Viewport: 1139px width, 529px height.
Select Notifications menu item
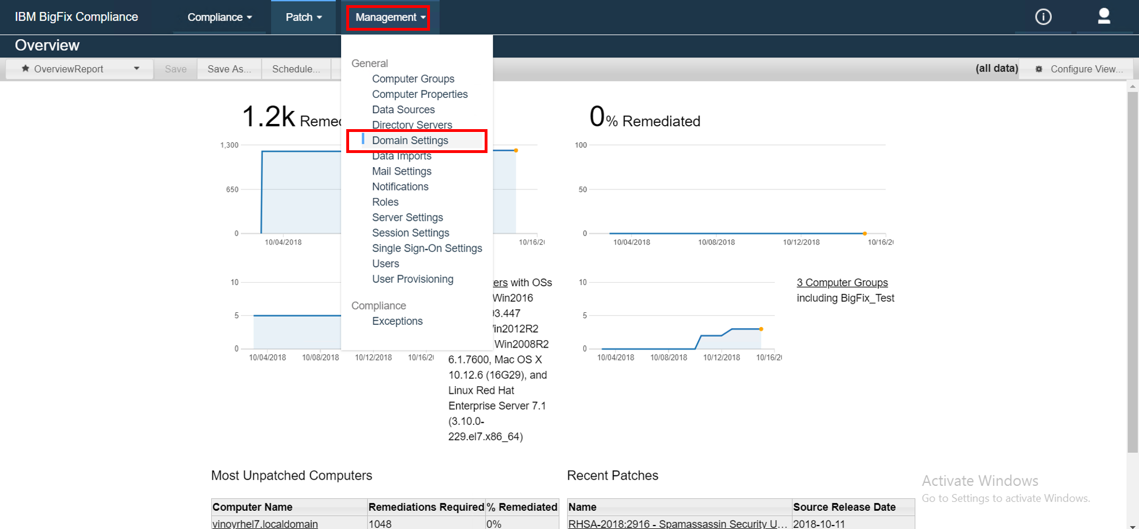(400, 186)
